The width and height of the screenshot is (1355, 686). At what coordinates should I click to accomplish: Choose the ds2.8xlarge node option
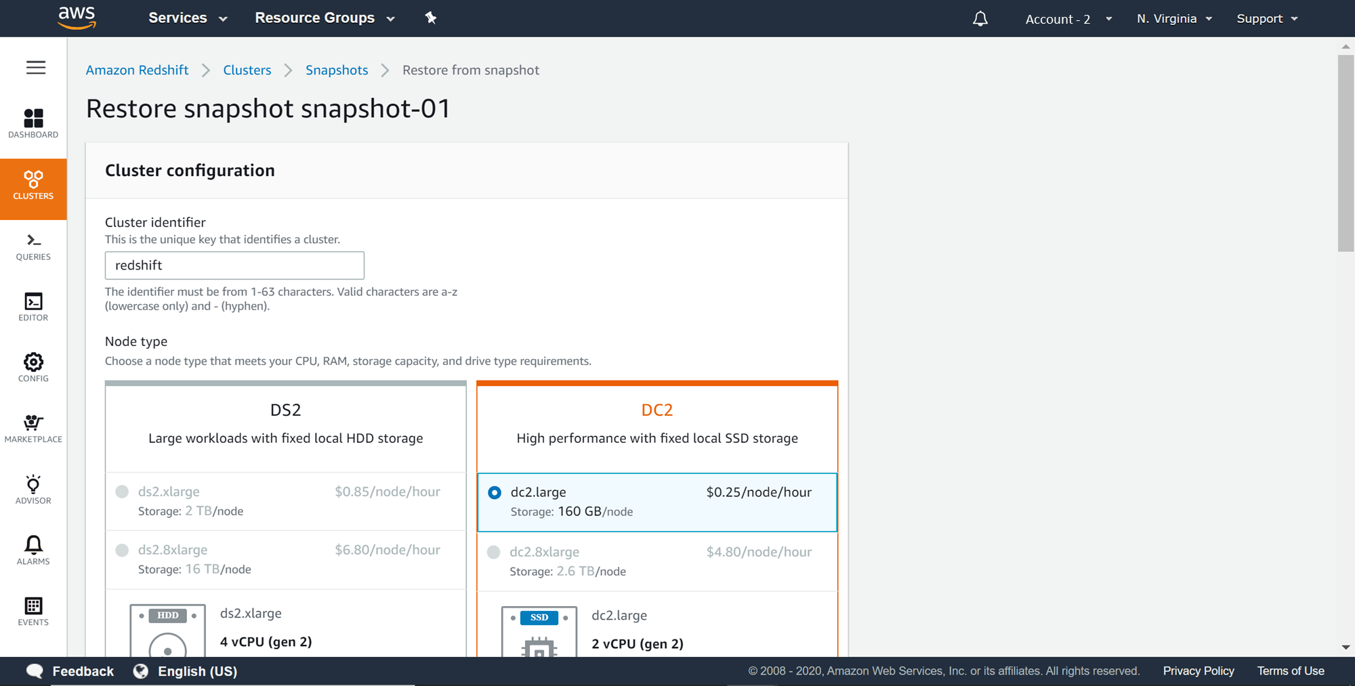(x=123, y=550)
